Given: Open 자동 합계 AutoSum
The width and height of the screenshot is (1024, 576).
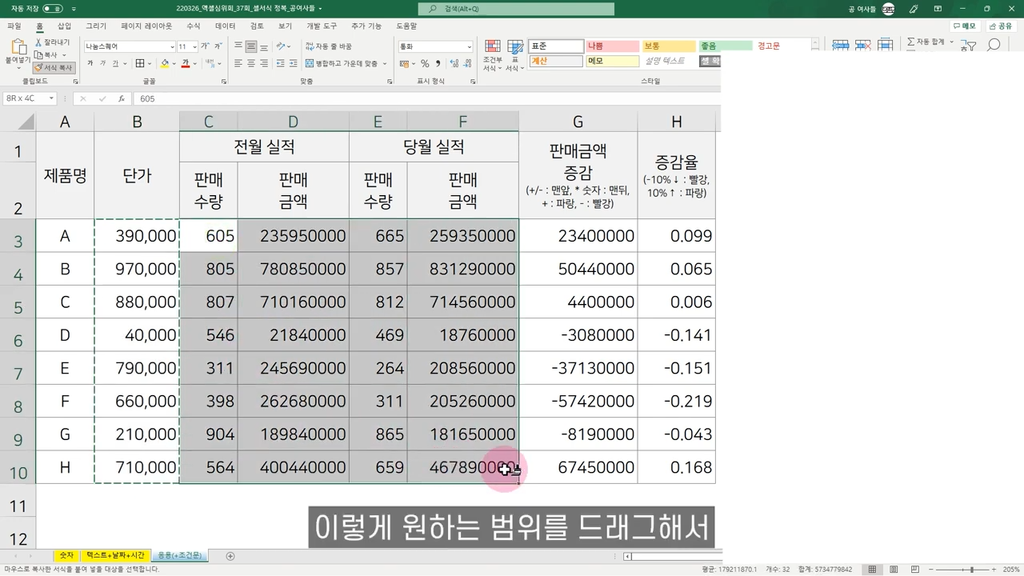Looking at the screenshot, I should coord(926,42).
